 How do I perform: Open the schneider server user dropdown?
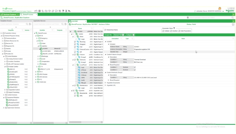[x=223, y=11]
